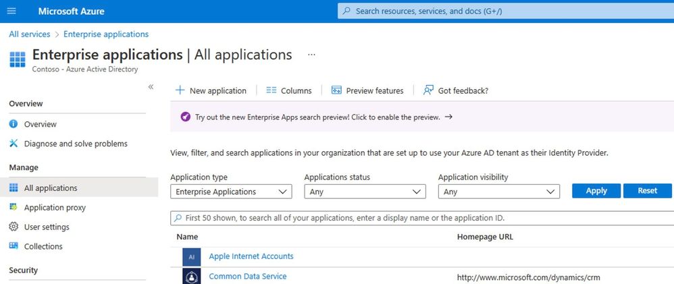Open the more options ellipsis by the title
674x284 pixels.
pyautogui.click(x=311, y=55)
